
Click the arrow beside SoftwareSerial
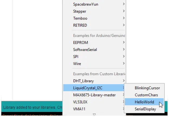pyautogui.click(x=124, y=49)
